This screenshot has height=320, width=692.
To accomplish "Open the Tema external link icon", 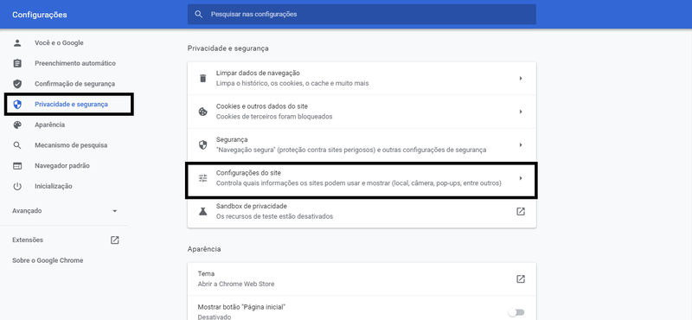I will pos(521,279).
